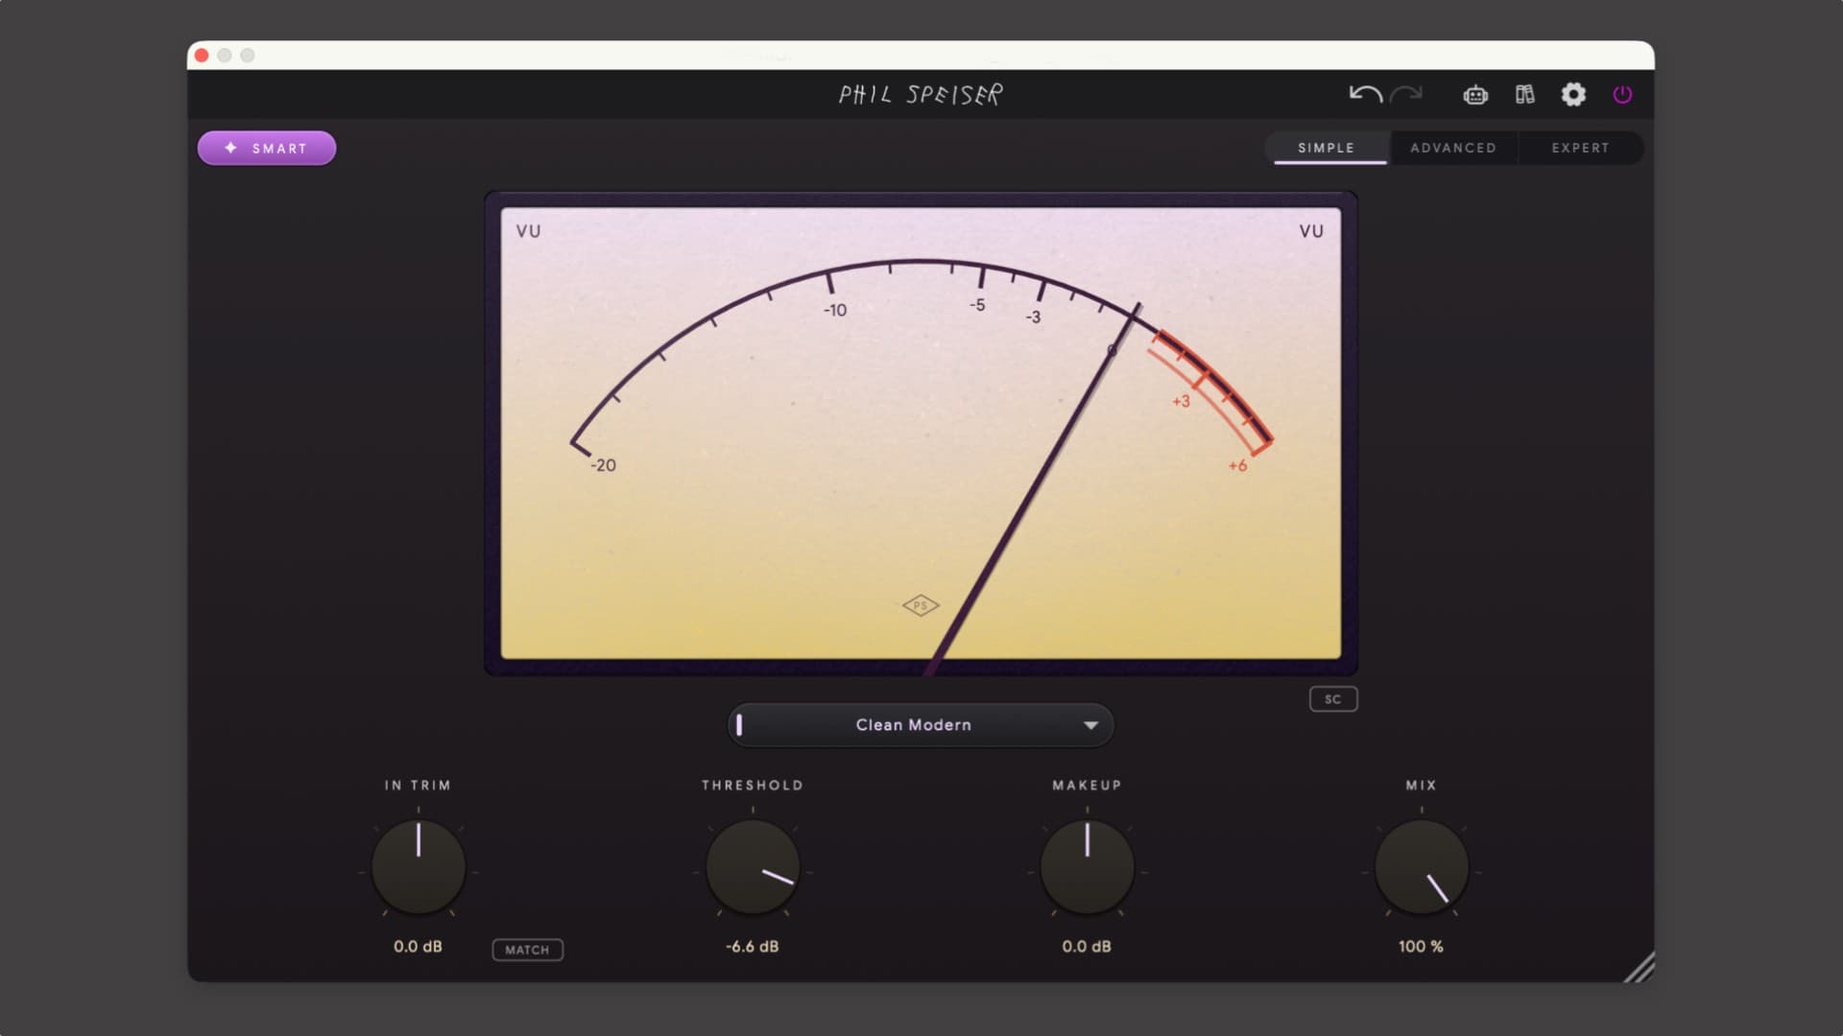This screenshot has width=1843, height=1036.
Task: Toggle the SC sidechain button
Action: point(1333,699)
